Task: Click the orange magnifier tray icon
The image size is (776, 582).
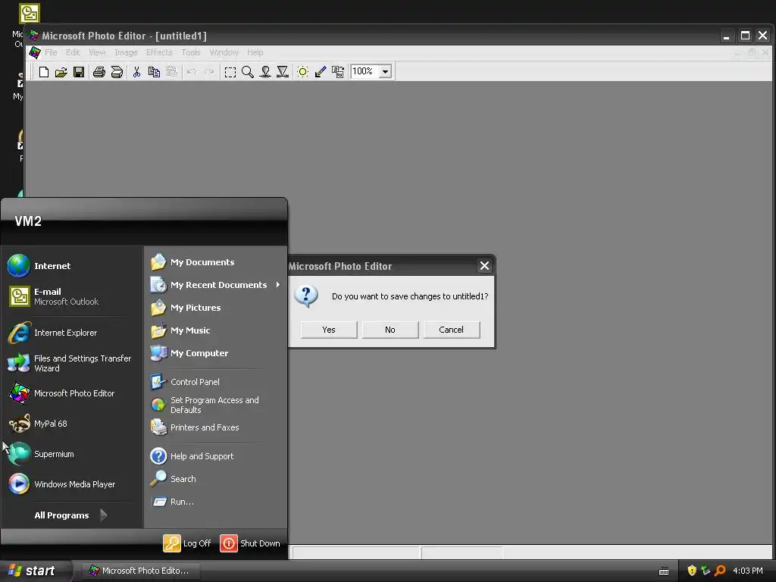Action: pos(721,571)
